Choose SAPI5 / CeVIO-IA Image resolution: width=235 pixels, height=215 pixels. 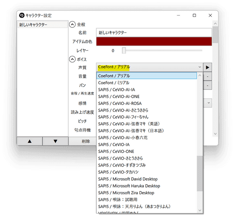point(147,144)
